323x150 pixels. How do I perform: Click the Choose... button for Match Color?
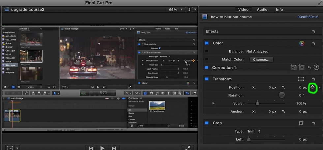pyautogui.click(x=261, y=60)
